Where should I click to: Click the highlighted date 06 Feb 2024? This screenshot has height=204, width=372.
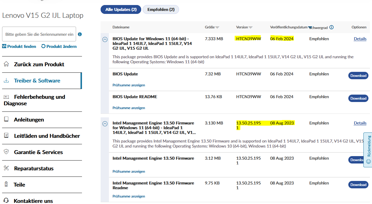pos(282,39)
